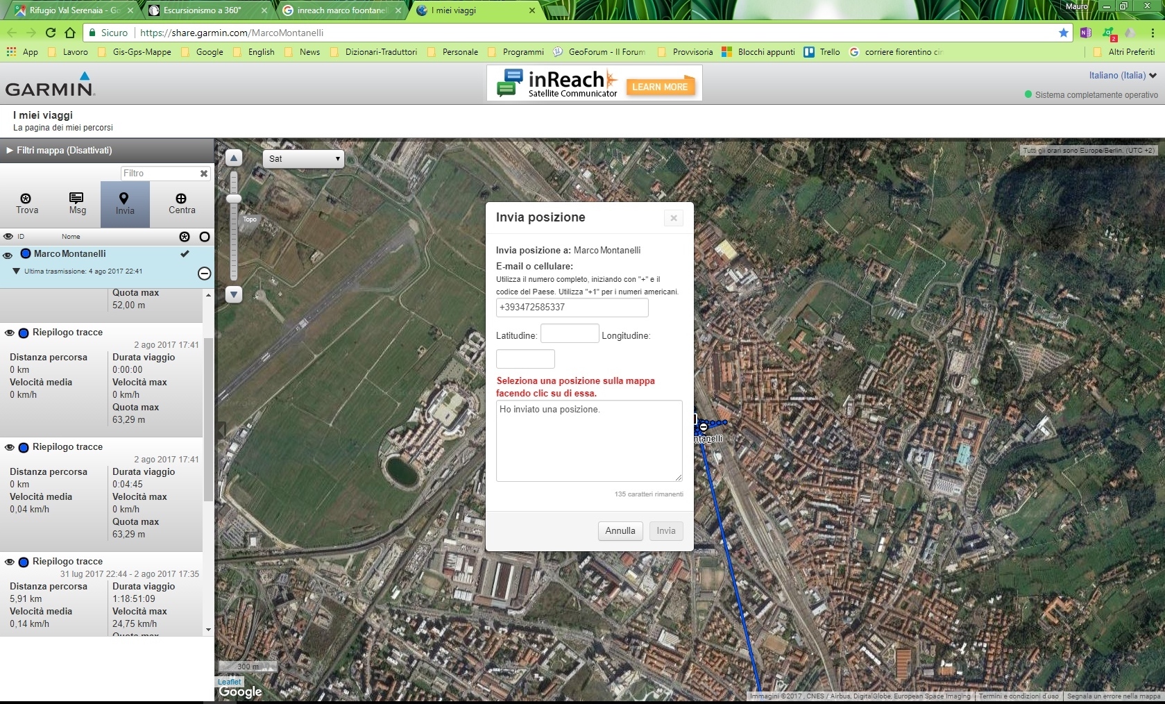Click the map zoom out arrow
Screen dimensions: 1165x704
coord(234,294)
